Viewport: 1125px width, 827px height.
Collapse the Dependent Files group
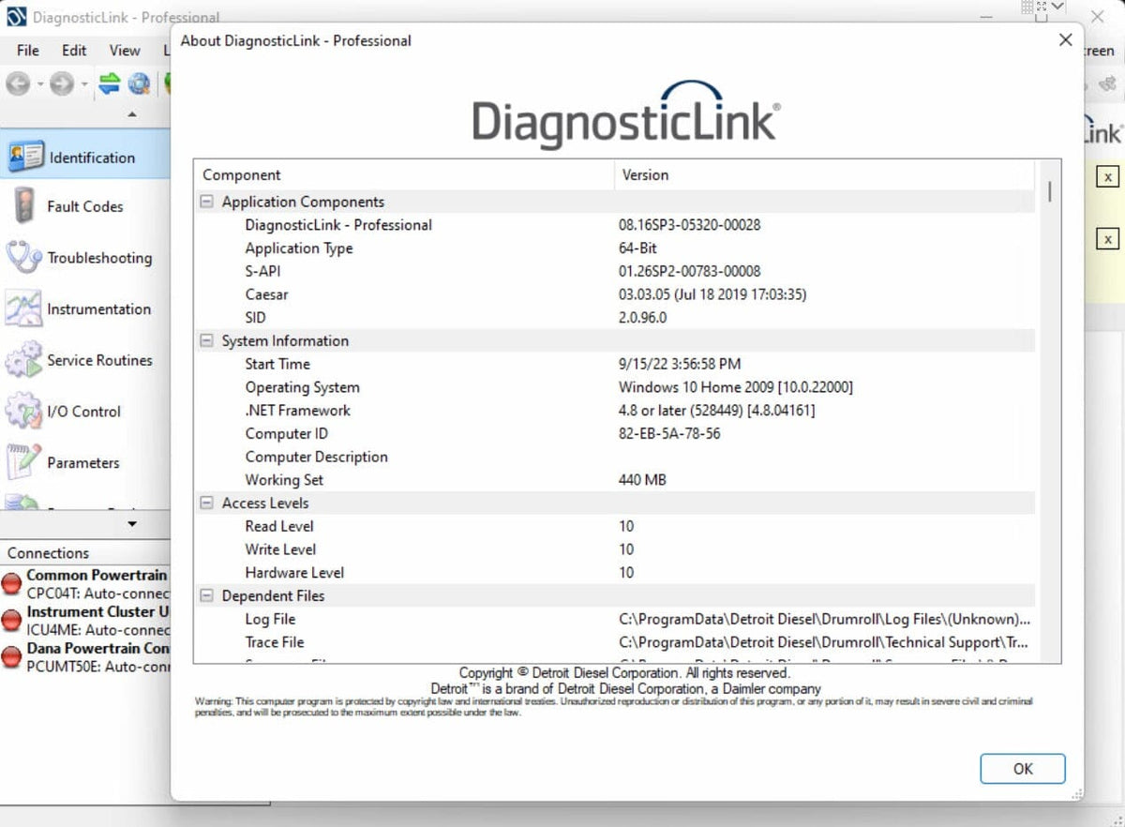206,596
